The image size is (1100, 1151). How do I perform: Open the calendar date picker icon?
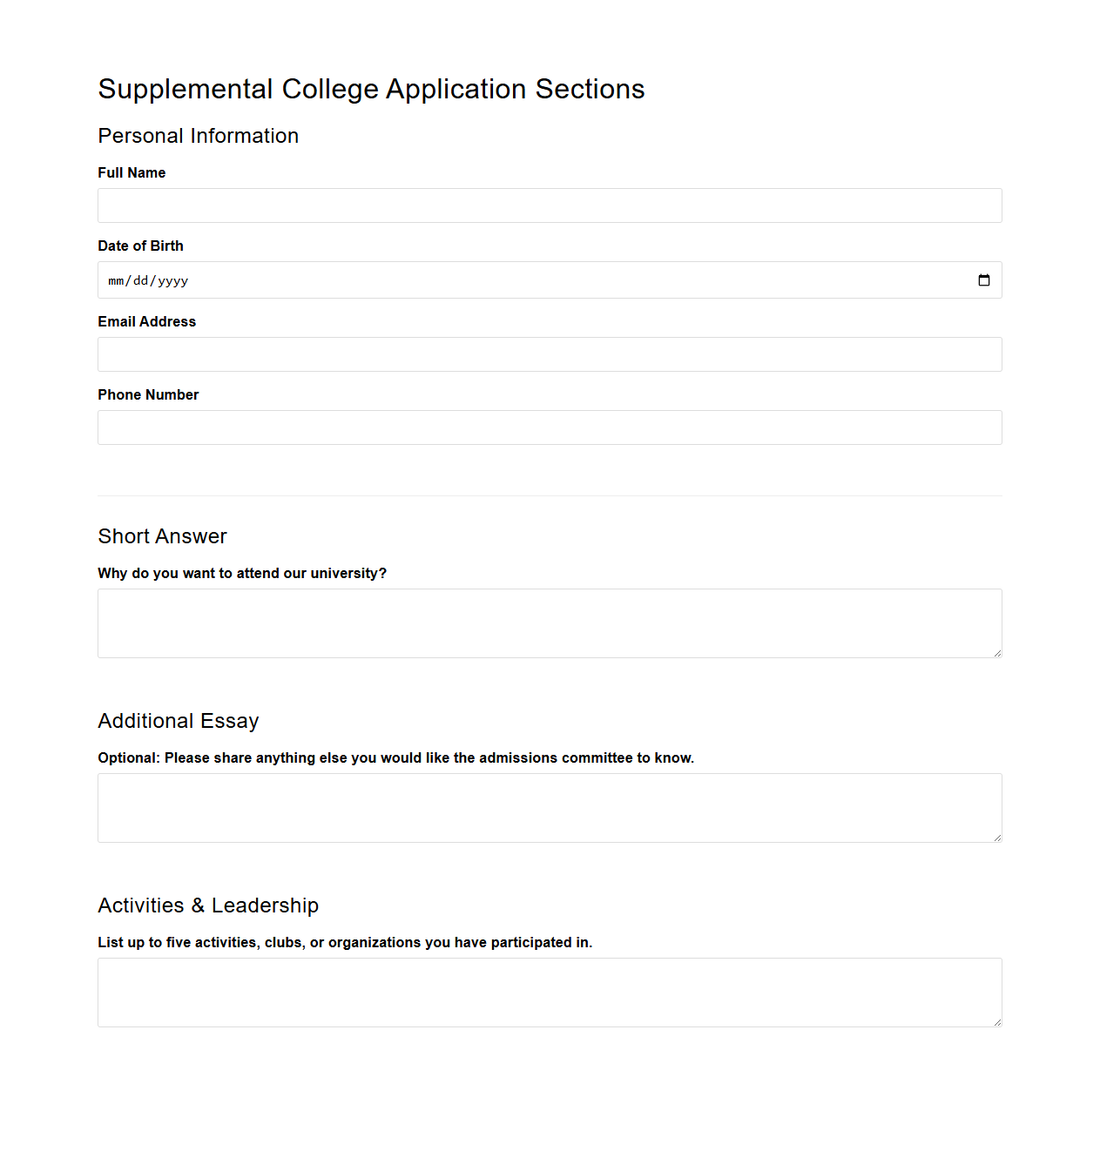pos(984,280)
